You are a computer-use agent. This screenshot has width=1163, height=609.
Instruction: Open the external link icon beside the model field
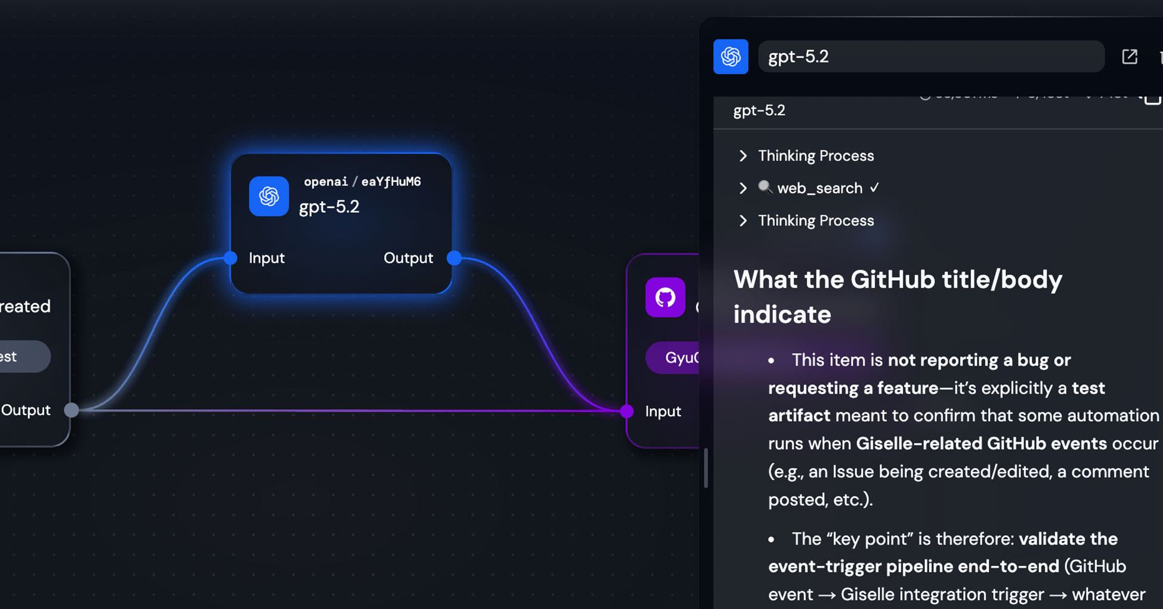tap(1130, 57)
